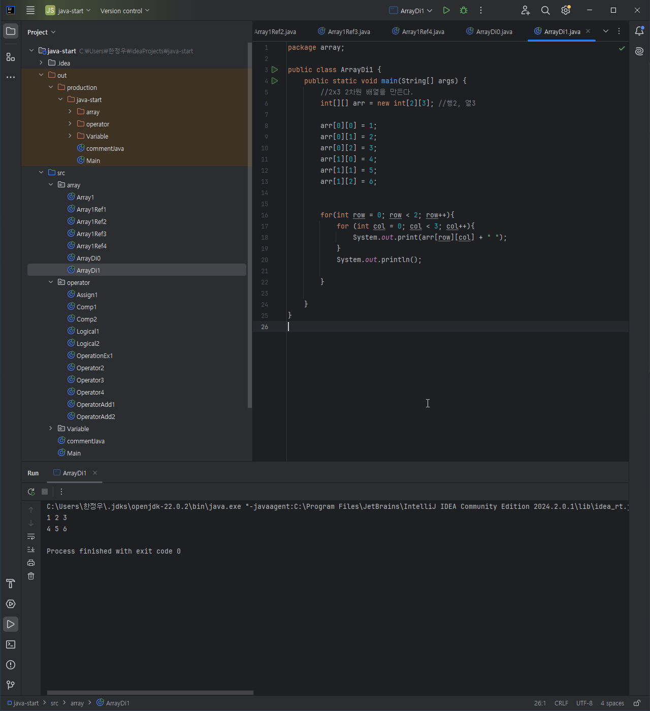This screenshot has width=650, height=711.
Task: Show hidden editor tabs chevron
Action: 606,31
